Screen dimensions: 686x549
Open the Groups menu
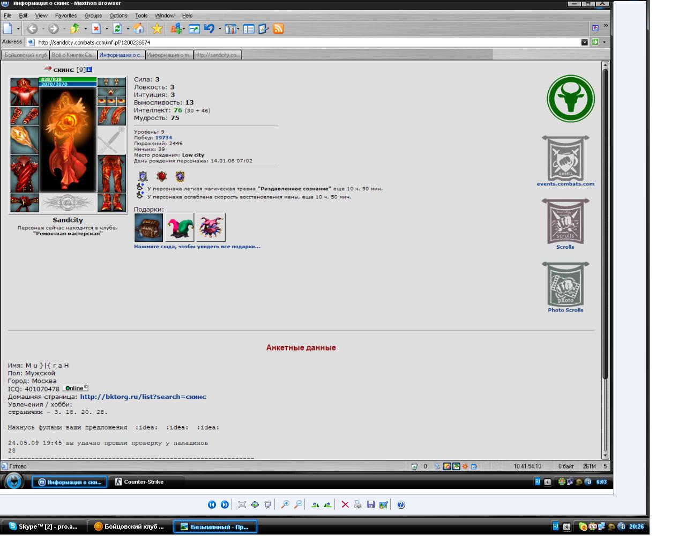(93, 16)
